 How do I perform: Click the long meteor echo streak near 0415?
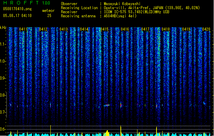coord(106,105)
